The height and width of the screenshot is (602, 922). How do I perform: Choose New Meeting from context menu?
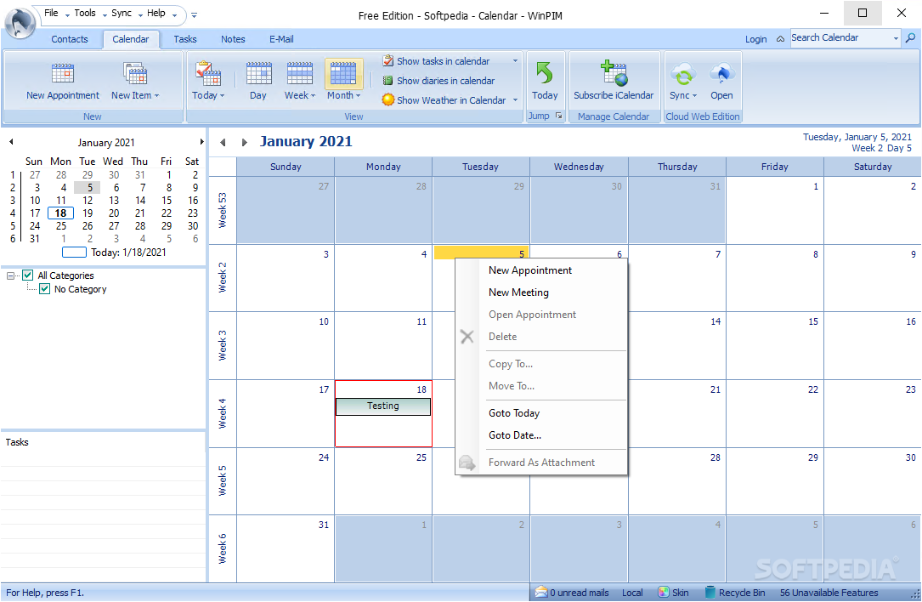coord(541,292)
